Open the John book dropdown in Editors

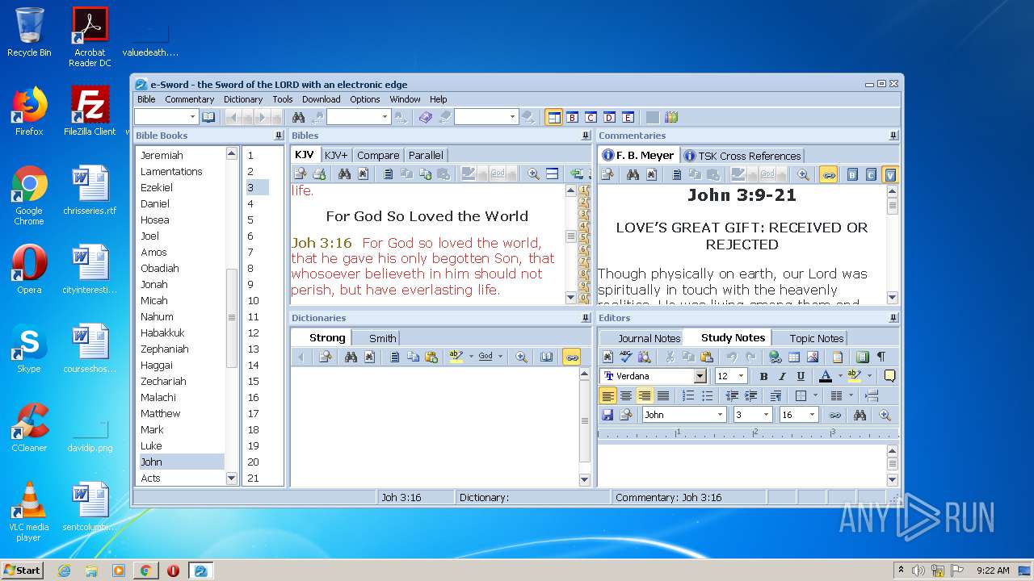[720, 415]
